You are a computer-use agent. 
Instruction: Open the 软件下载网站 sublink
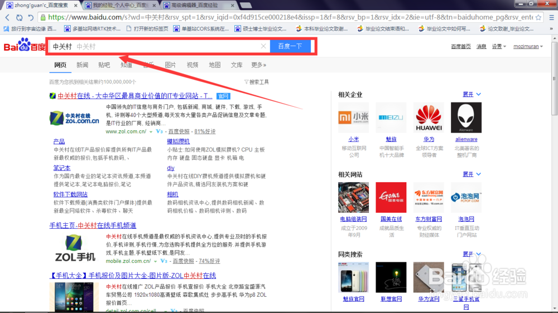(x=70, y=194)
